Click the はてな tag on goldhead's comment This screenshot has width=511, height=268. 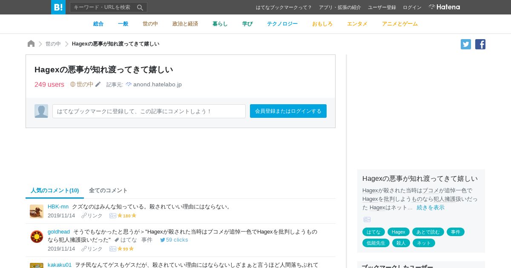pyautogui.click(x=129, y=240)
